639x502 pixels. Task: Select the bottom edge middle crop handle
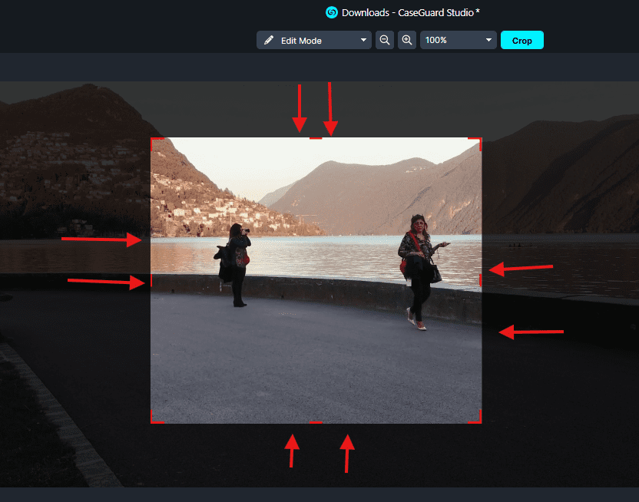pos(316,422)
